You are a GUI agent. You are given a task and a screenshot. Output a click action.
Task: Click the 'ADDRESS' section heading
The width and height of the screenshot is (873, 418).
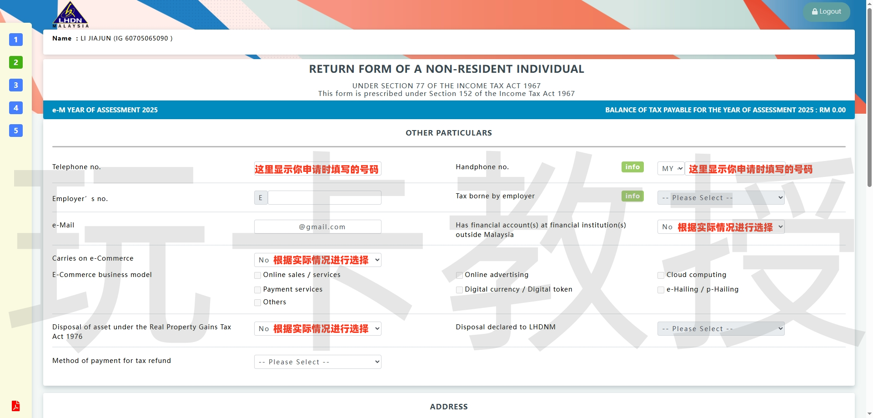coord(449,407)
